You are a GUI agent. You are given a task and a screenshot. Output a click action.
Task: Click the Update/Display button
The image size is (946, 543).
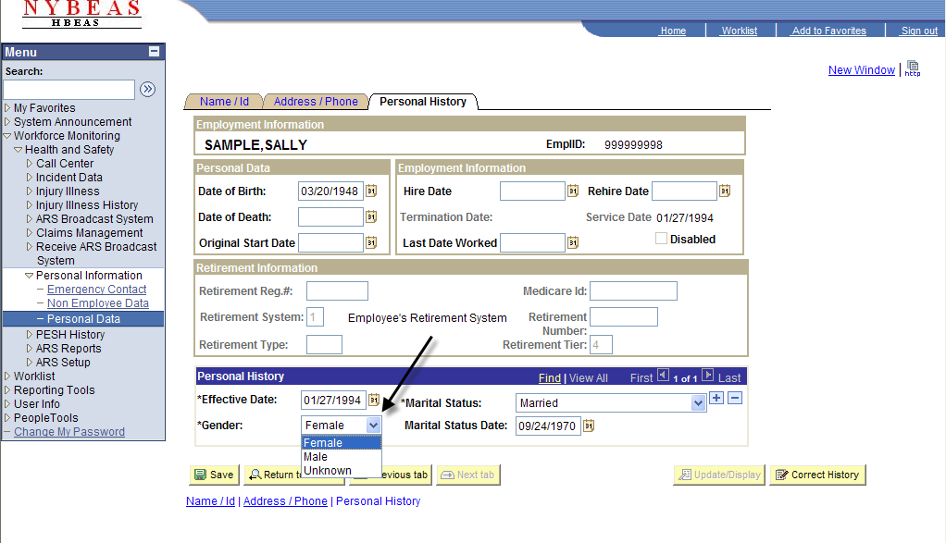tap(719, 475)
